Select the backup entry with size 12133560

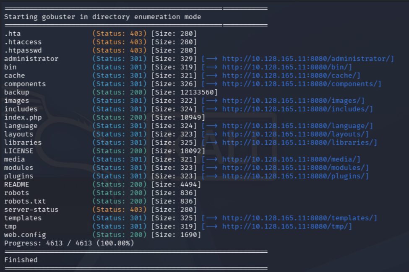(111, 92)
